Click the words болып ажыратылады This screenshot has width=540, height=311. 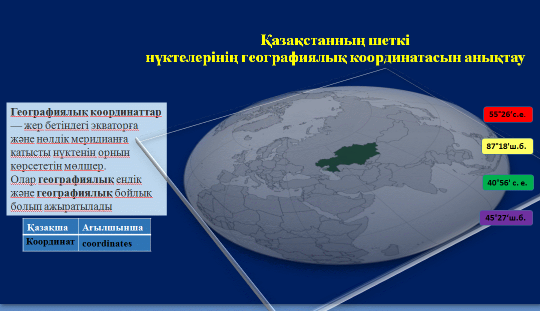click(61, 207)
